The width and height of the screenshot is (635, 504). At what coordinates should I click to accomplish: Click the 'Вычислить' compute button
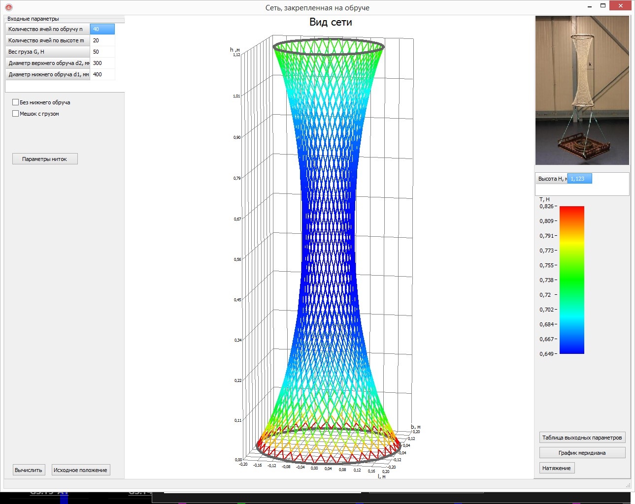29,470
